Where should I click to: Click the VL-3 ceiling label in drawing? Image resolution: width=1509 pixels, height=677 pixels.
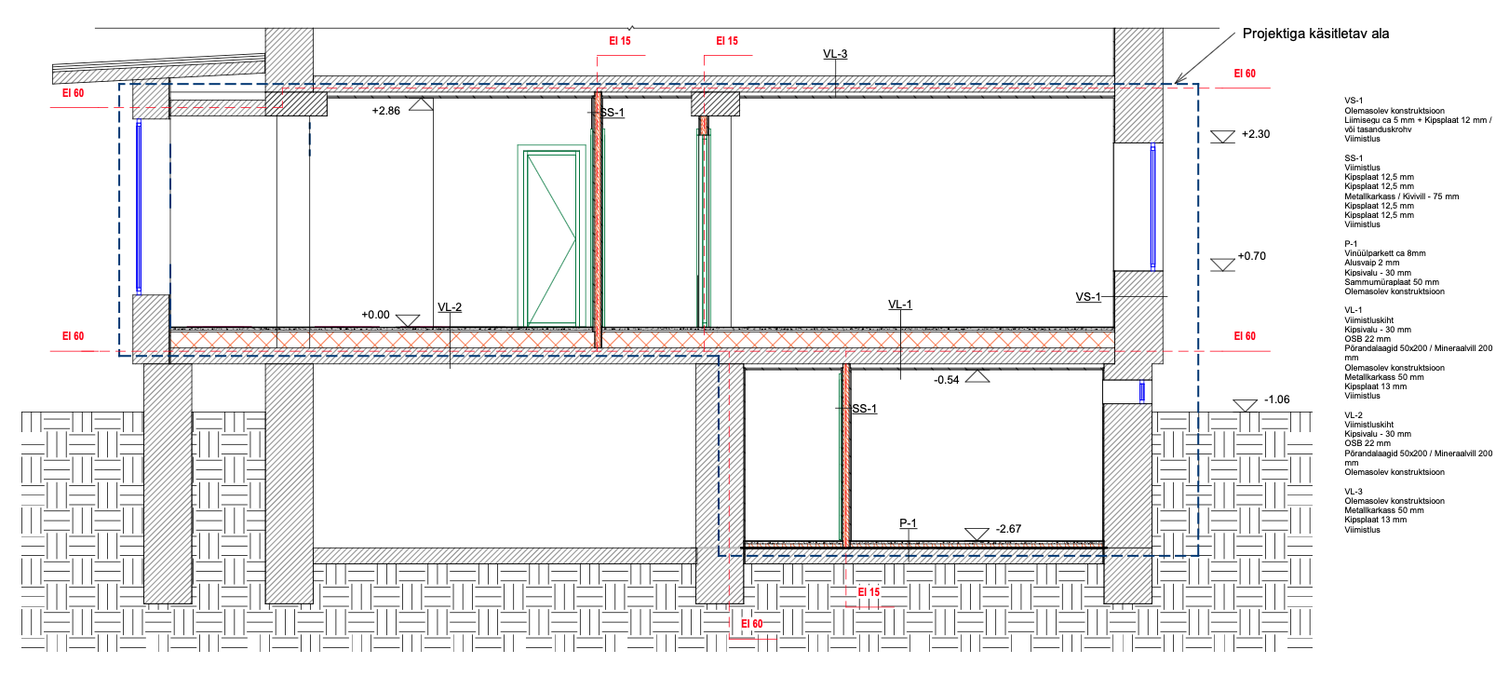[835, 54]
